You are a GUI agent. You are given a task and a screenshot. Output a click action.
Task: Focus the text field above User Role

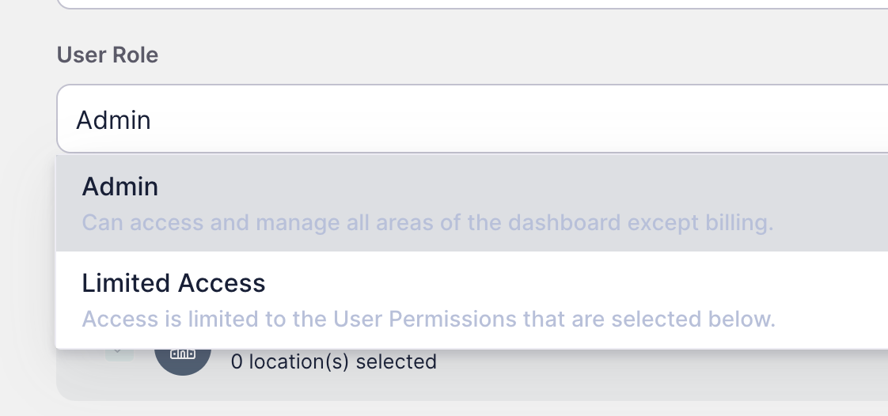[472, 4]
